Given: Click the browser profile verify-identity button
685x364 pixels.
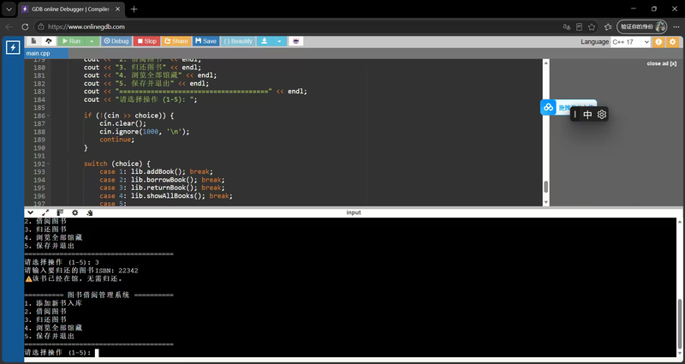Looking at the screenshot, I should click(x=641, y=27).
